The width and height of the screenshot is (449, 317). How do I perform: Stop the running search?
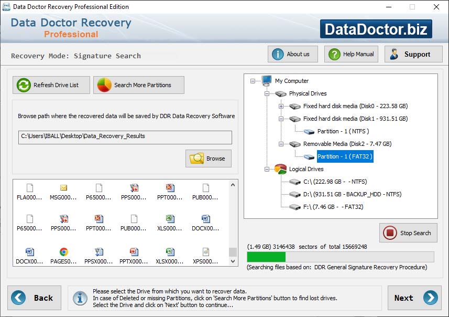tap(408, 233)
